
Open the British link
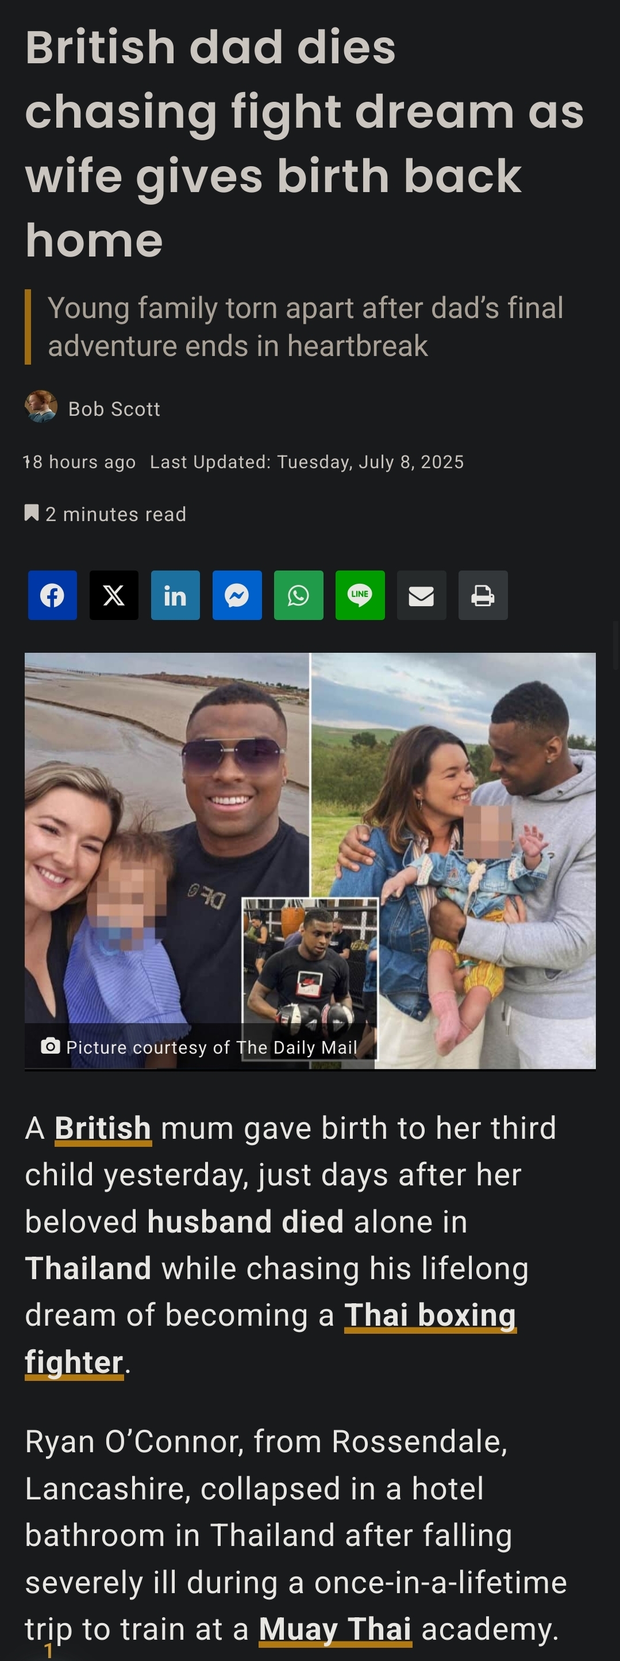pyautogui.click(x=103, y=1128)
